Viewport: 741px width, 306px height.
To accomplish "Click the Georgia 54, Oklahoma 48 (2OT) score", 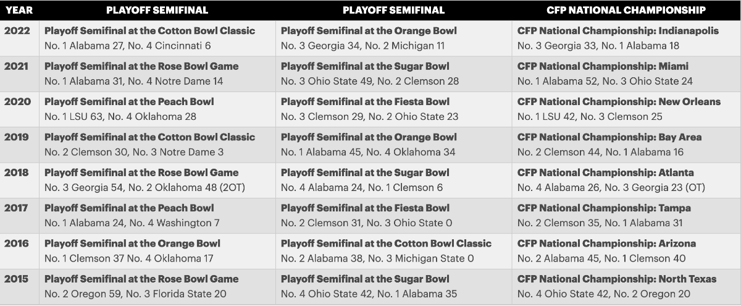I will pyautogui.click(x=144, y=187).
